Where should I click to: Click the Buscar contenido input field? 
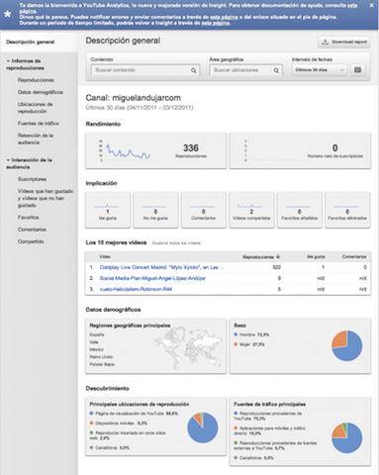(145, 70)
